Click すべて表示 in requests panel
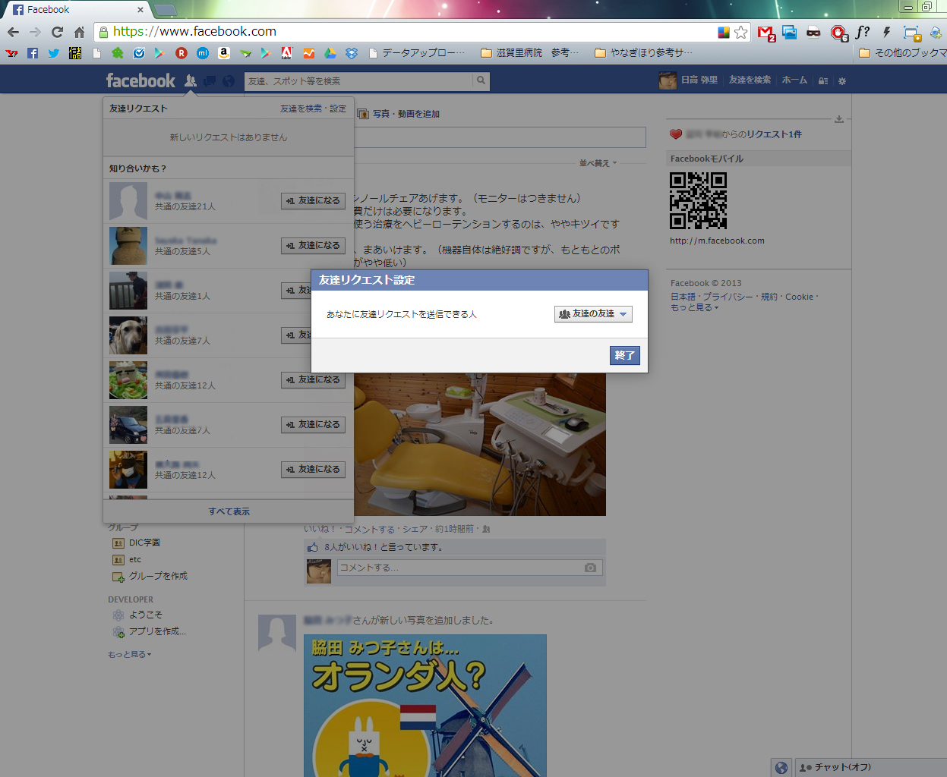Image resolution: width=947 pixels, height=777 pixels. pyautogui.click(x=229, y=511)
